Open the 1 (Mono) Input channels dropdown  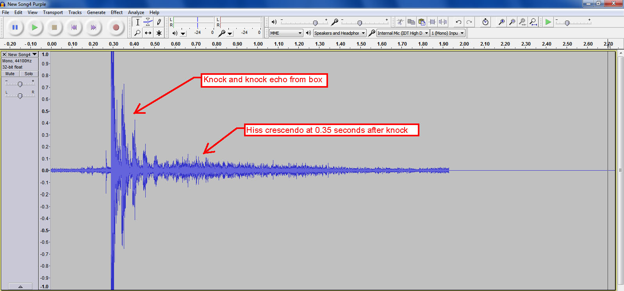447,33
